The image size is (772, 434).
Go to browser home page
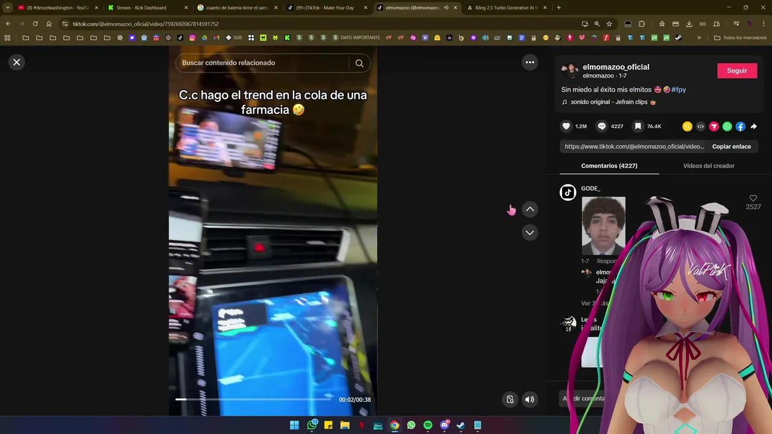[49, 24]
